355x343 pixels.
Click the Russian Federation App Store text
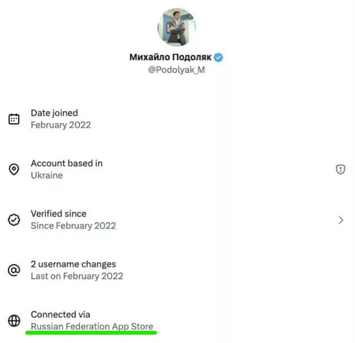tap(92, 327)
